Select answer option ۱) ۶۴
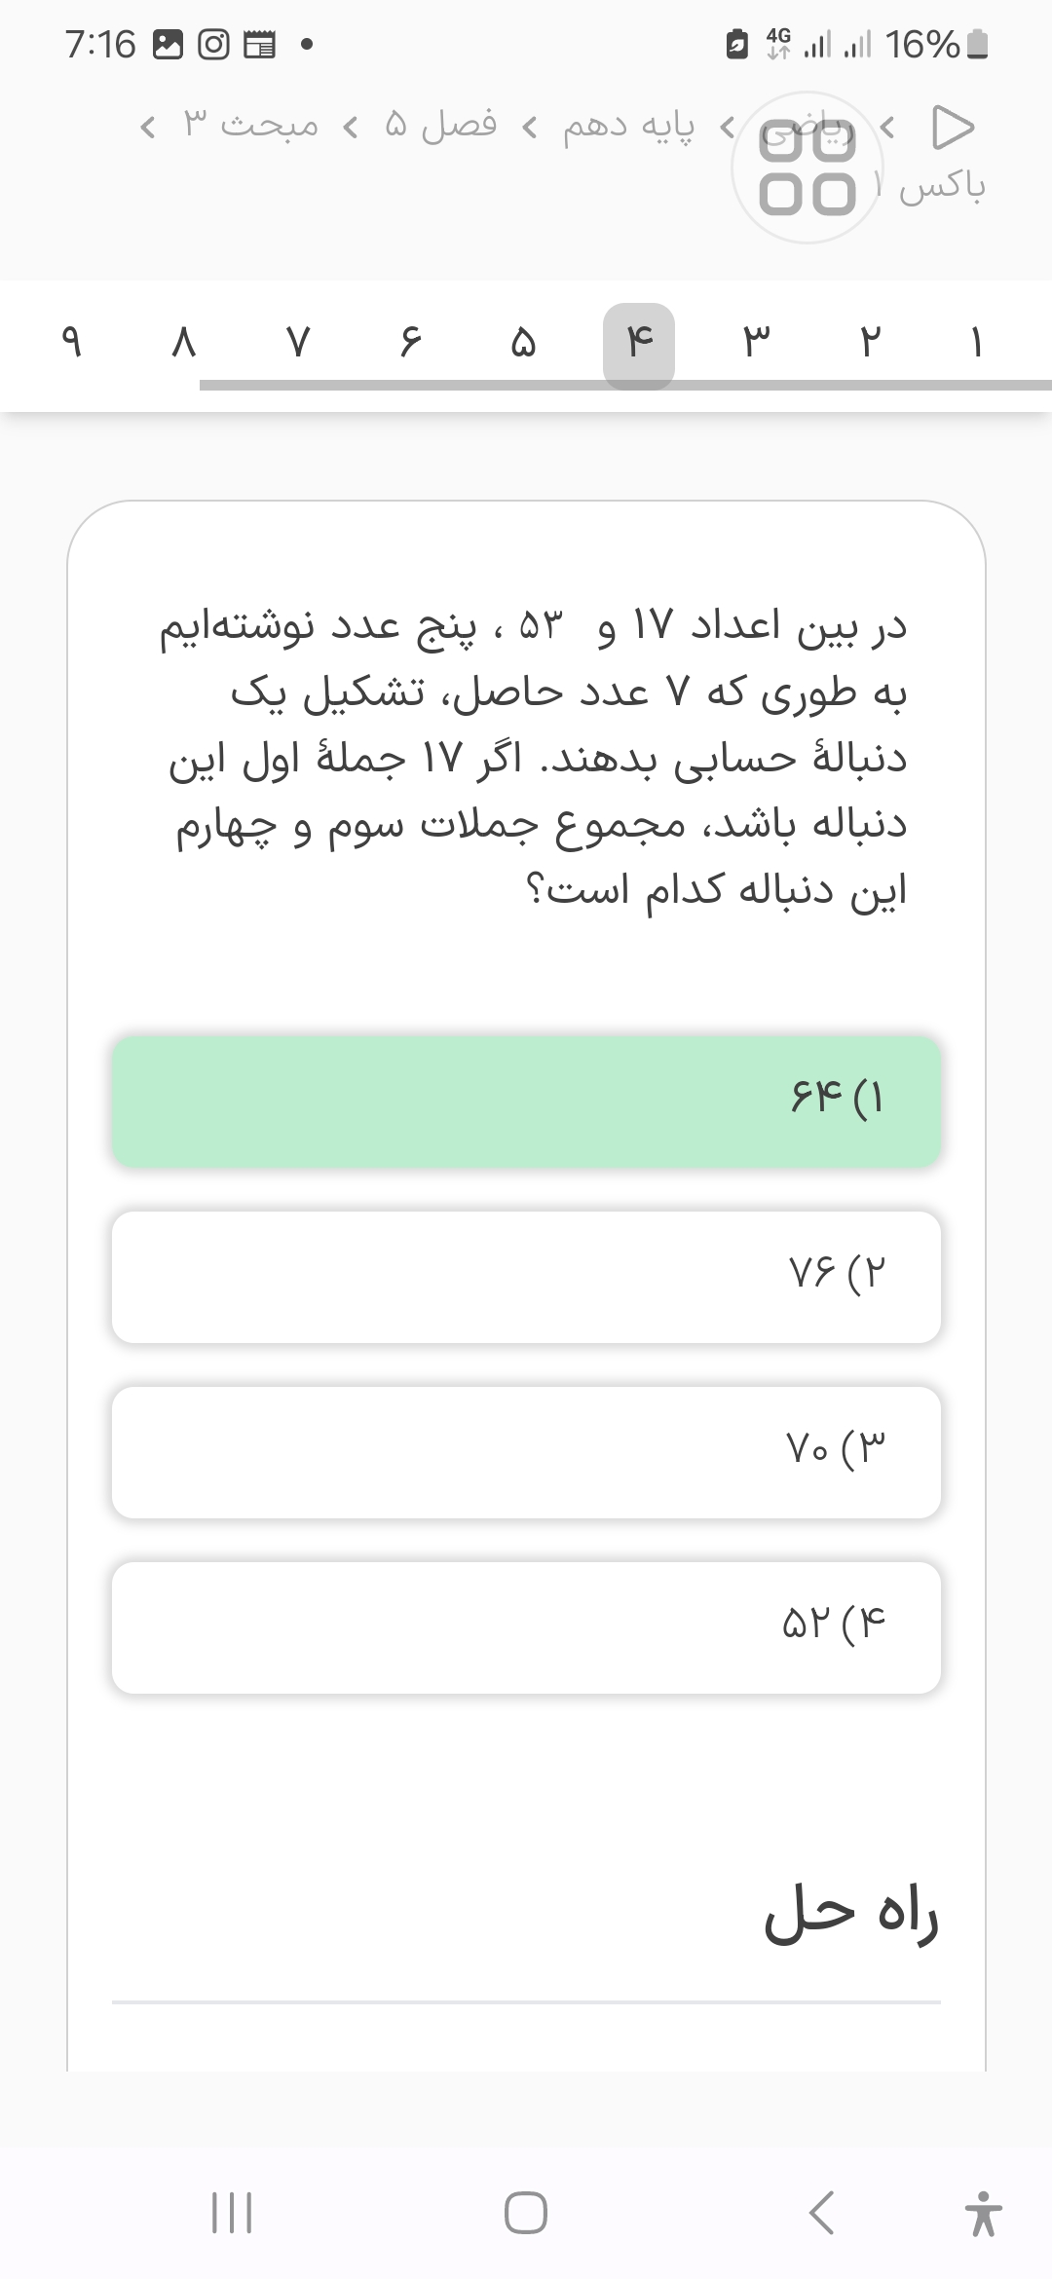The height and width of the screenshot is (2279, 1052). click(526, 1101)
